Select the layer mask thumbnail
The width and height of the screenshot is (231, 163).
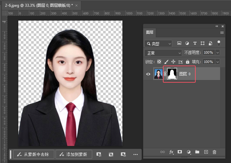coord(173,74)
